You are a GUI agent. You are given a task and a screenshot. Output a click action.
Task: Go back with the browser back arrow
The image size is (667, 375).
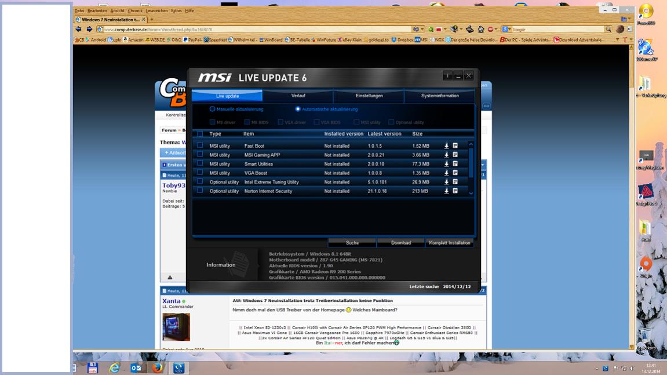click(78, 29)
